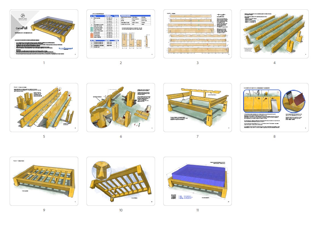Viewport: 318px width, 225px height.
Task: Select page 2 materials list thumbnail
Action: [x=121, y=34]
